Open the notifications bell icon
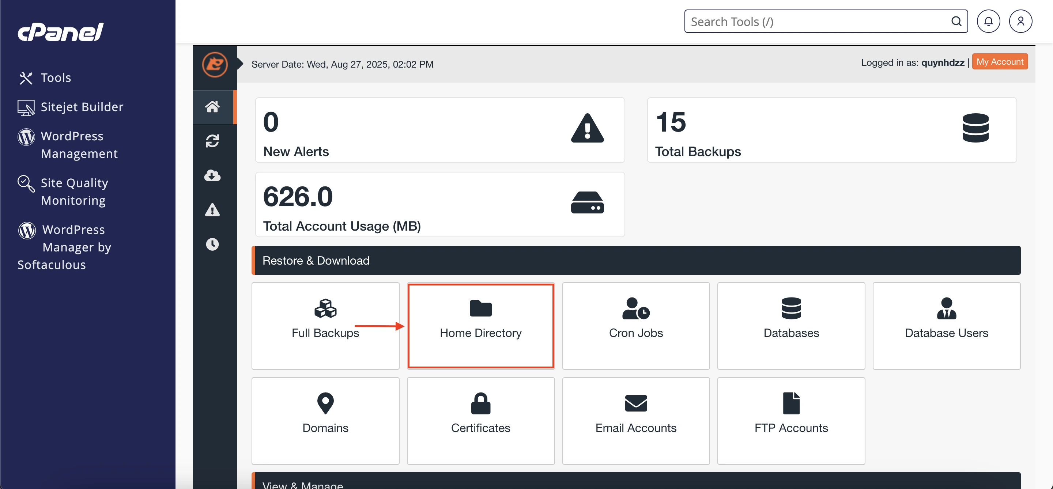 point(988,21)
